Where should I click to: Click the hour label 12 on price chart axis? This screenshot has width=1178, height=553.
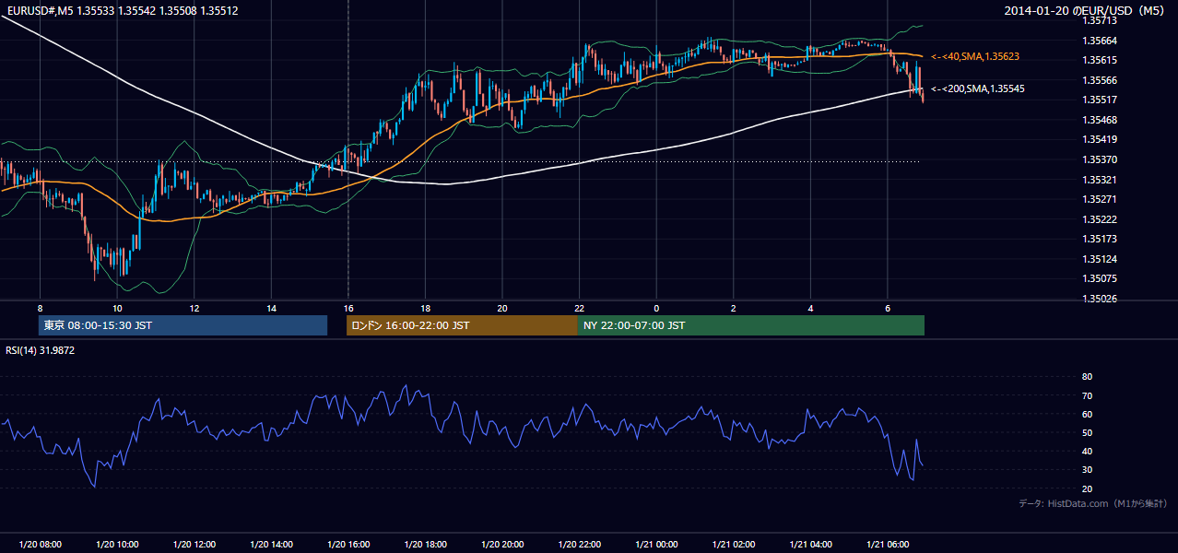click(194, 308)
